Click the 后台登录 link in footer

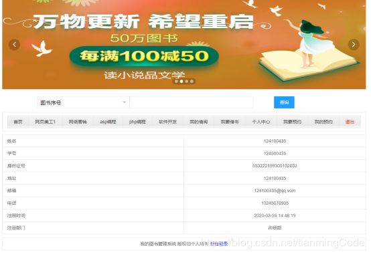click(x=219, y=244)
